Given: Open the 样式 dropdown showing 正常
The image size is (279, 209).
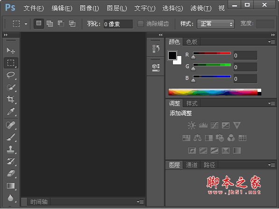Looking at the screenshot, I should pos(215,24).
